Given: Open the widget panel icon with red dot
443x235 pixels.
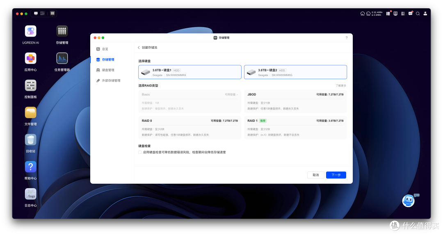Looking at the screenshot, I should 388,13.
